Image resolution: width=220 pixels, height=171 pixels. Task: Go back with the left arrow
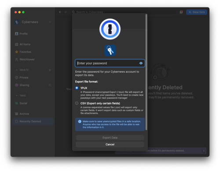click(x=60, y=12)
